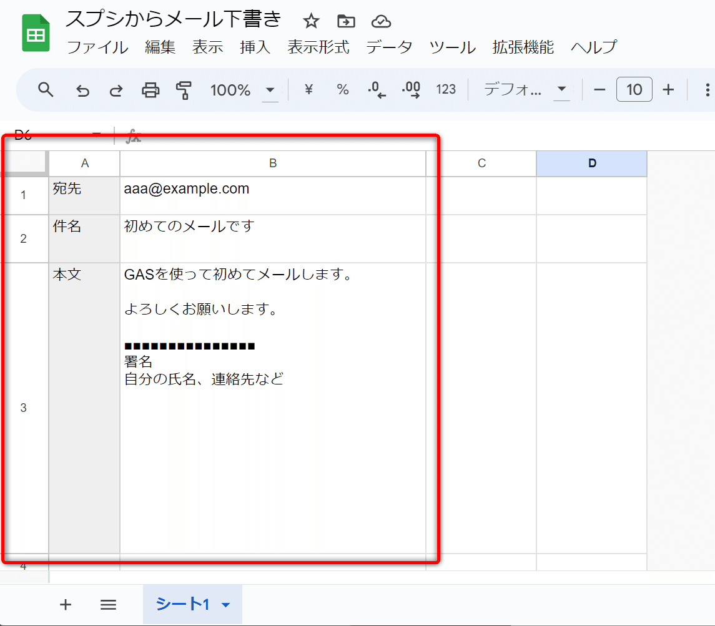The image size is (715, 626).
Task: Activate the paint format tool
Action: tap(184, 90)
